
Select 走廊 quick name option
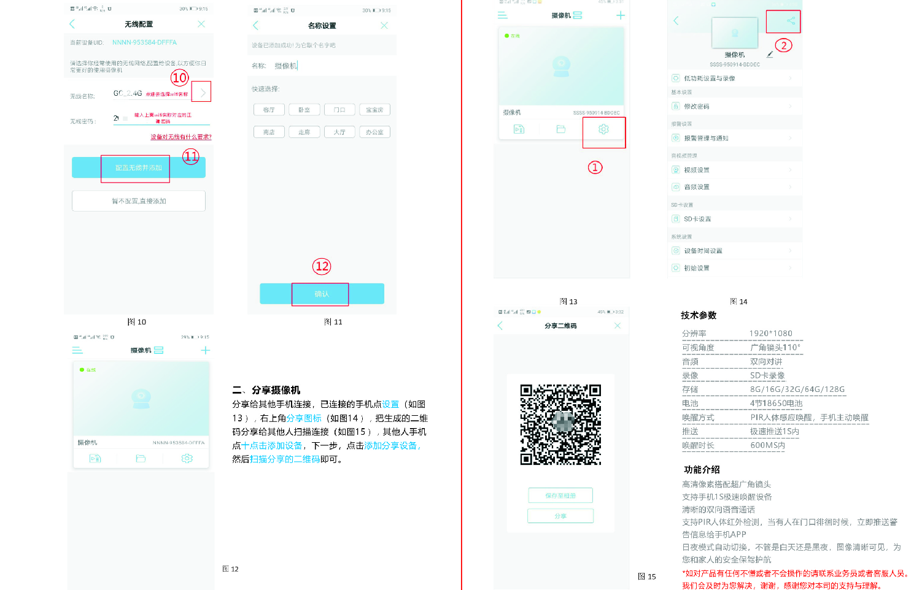(304, 132)
